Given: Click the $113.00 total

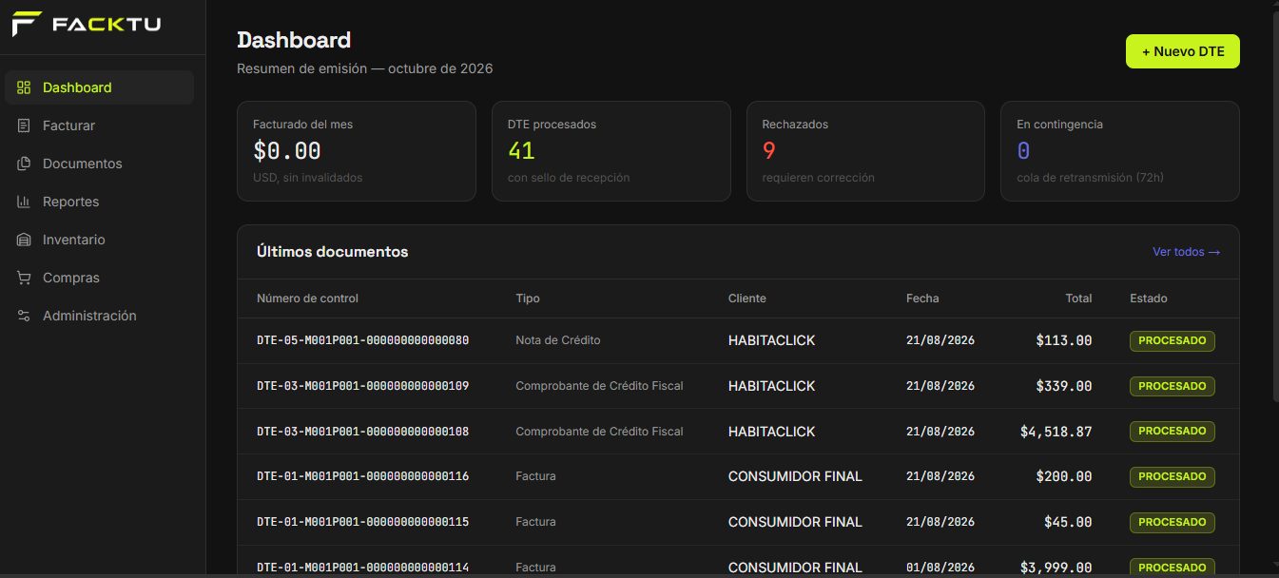Looking at the screenshot, I should [1064, 340].
